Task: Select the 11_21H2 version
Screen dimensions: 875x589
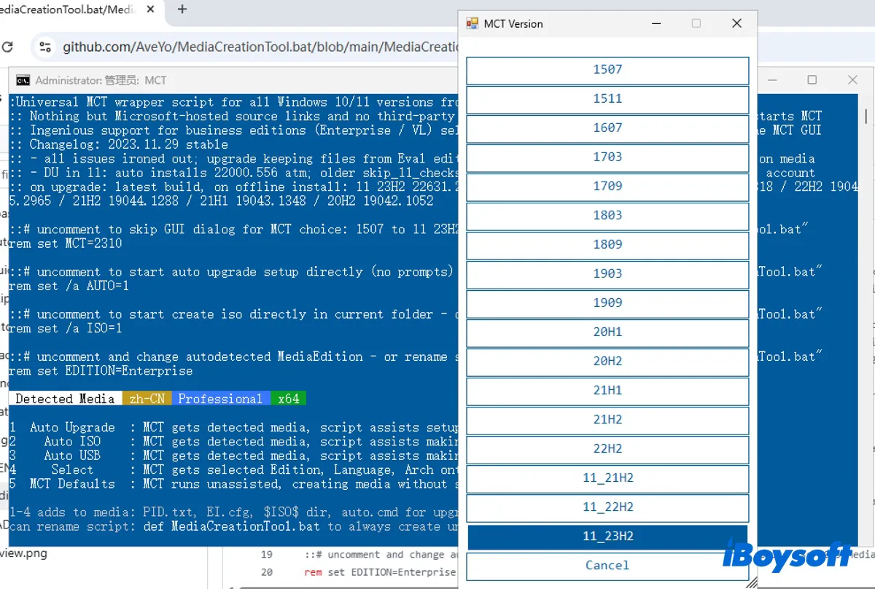Action: [x=607, y=478]
